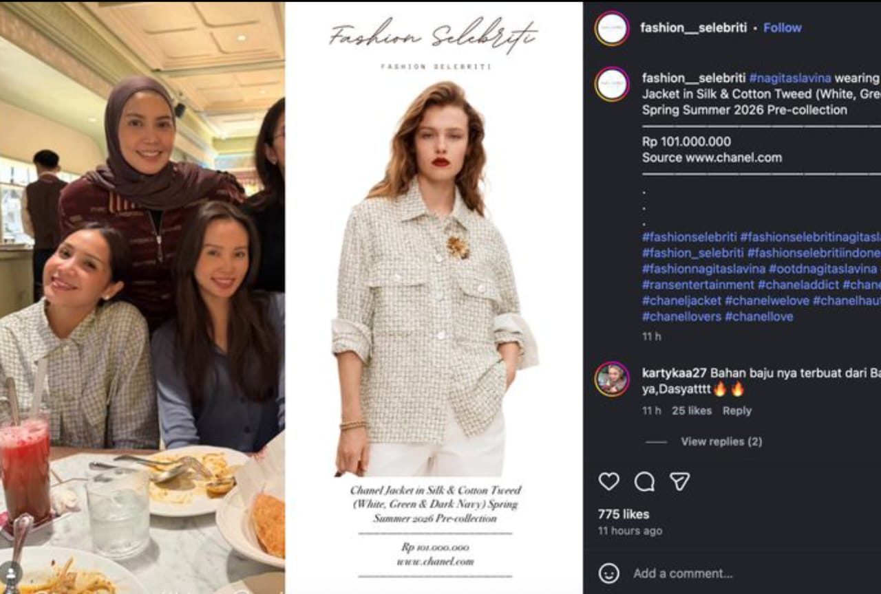Click the #ransentertainment hashtag
Viewport: 881px width, 594px height.
coord(698,285)
